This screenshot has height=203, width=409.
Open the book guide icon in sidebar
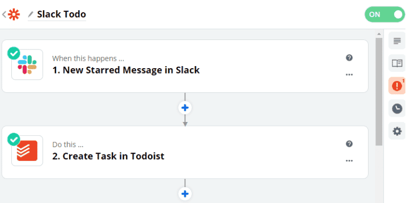point(397,63)
